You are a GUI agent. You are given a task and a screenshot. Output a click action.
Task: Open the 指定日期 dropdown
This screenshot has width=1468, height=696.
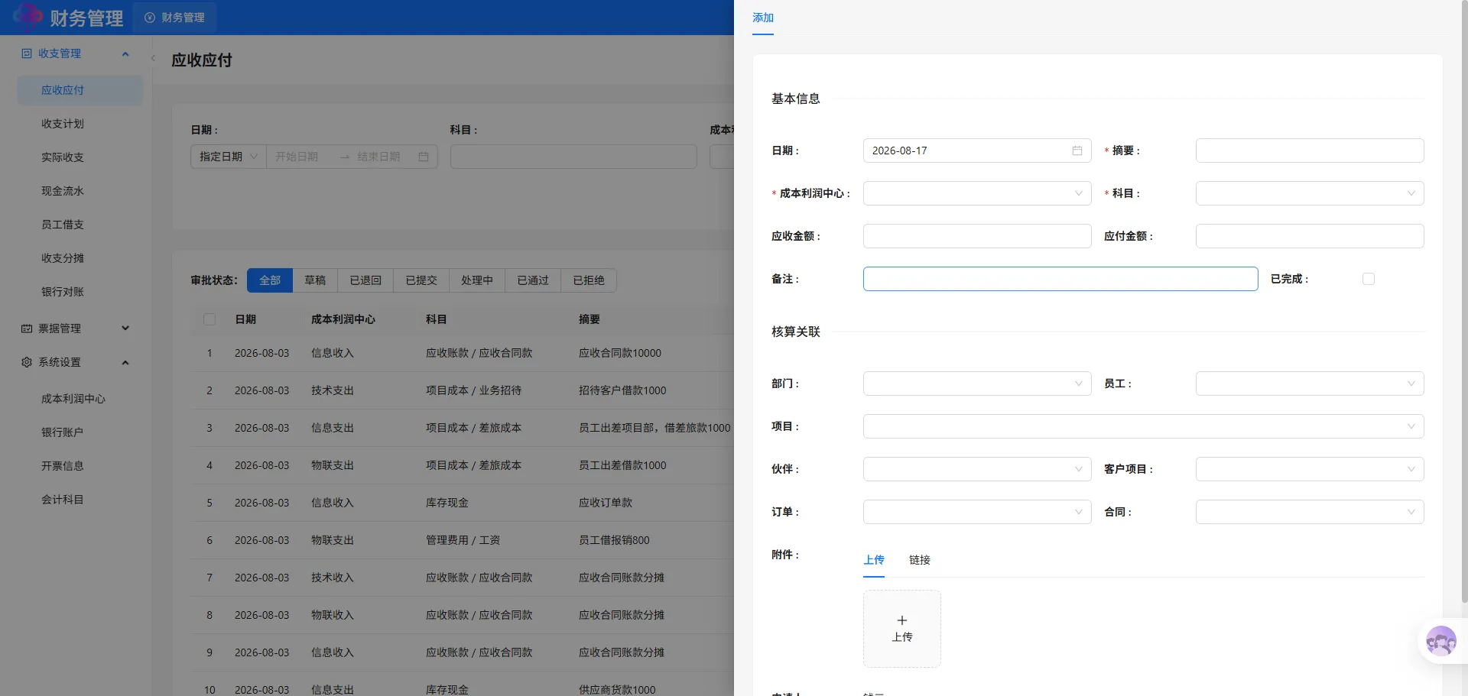pos(229,157)
